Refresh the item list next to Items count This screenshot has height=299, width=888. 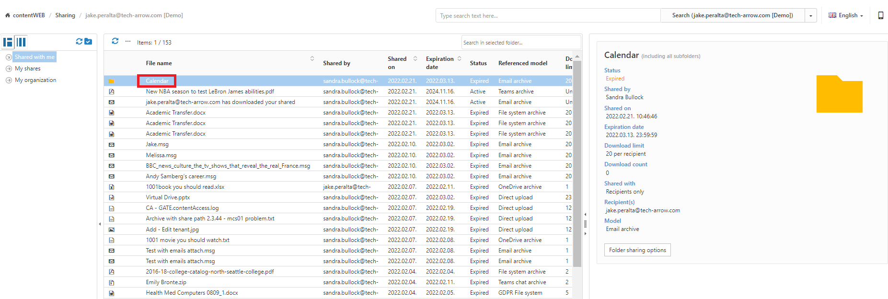tap(115, 41)
